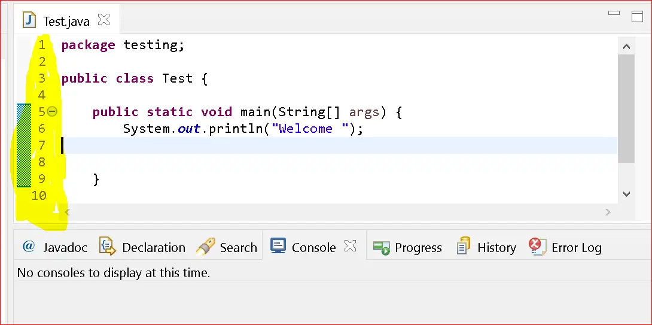
Task: Select the Test.java editor tab
Action: tap(66, 21)
